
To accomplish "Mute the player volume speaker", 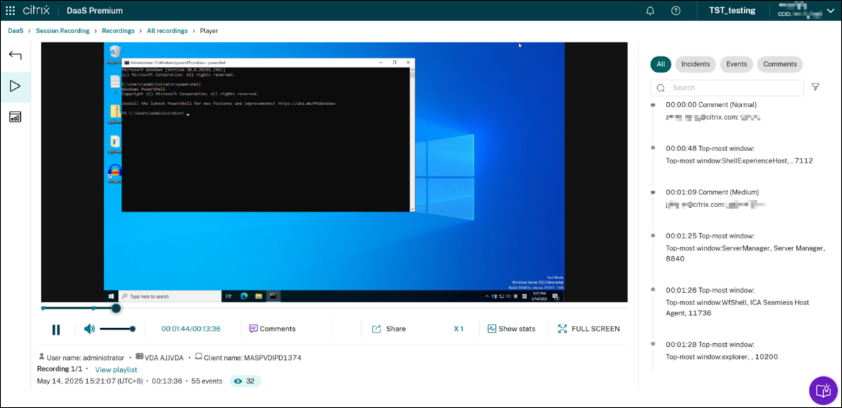I will [89, 329].
